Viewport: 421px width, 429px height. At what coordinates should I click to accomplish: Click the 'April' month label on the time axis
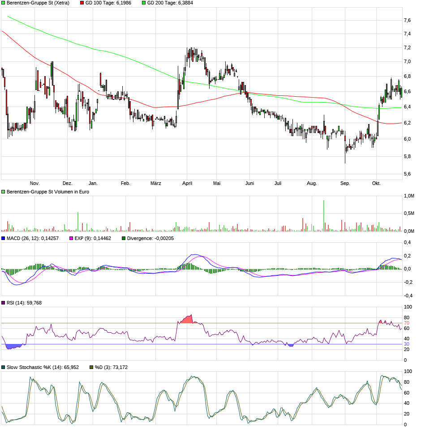tap(187, 183)
